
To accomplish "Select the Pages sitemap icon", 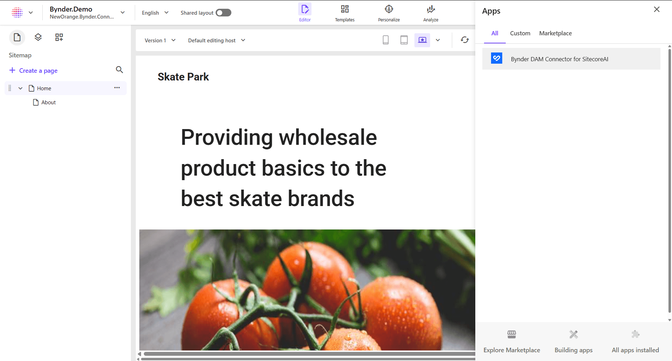I will [x=17, y=37].
